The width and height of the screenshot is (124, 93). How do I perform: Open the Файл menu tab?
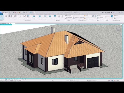click(1, 14)
